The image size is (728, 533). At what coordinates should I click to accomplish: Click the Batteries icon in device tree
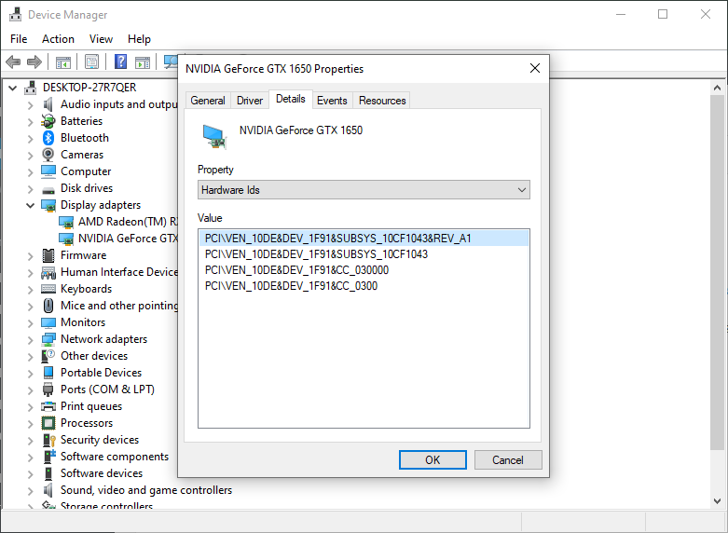pyautogui.click(x=48, y=121)
